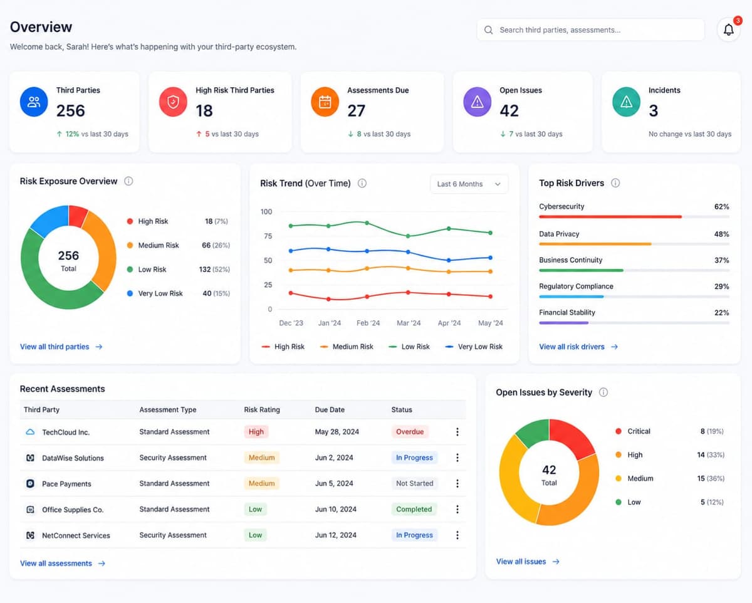The image size is (752, 603).
Task: Click the Overdue status badge
Action: tap(410, 432)
